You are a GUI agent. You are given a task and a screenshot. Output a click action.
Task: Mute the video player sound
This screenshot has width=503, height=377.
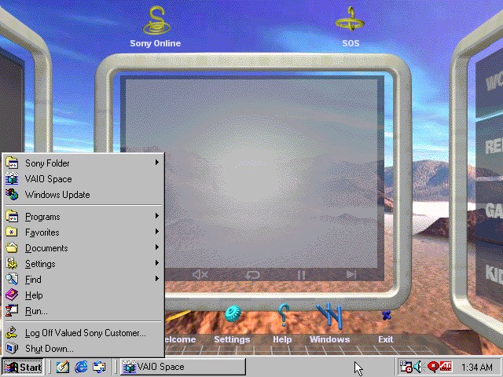200,274
